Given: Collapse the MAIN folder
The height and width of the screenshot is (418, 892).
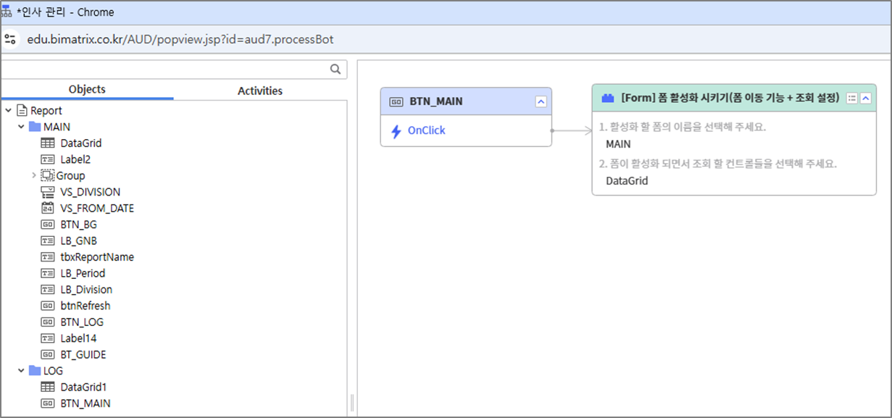Looking at the screenshot, I should point(21,127).
